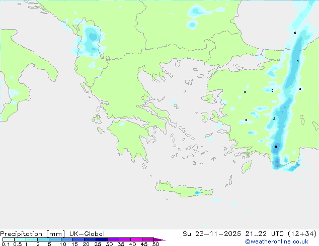Click the 'UK-Global' model label
The width and height of the screenshot is (319, 246).
pyautogui.click(x=87, y=234)
